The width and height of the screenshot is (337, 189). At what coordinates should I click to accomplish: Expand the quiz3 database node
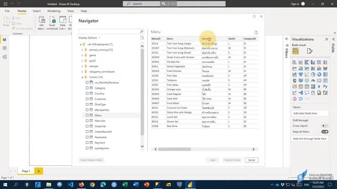click(82, 61)
